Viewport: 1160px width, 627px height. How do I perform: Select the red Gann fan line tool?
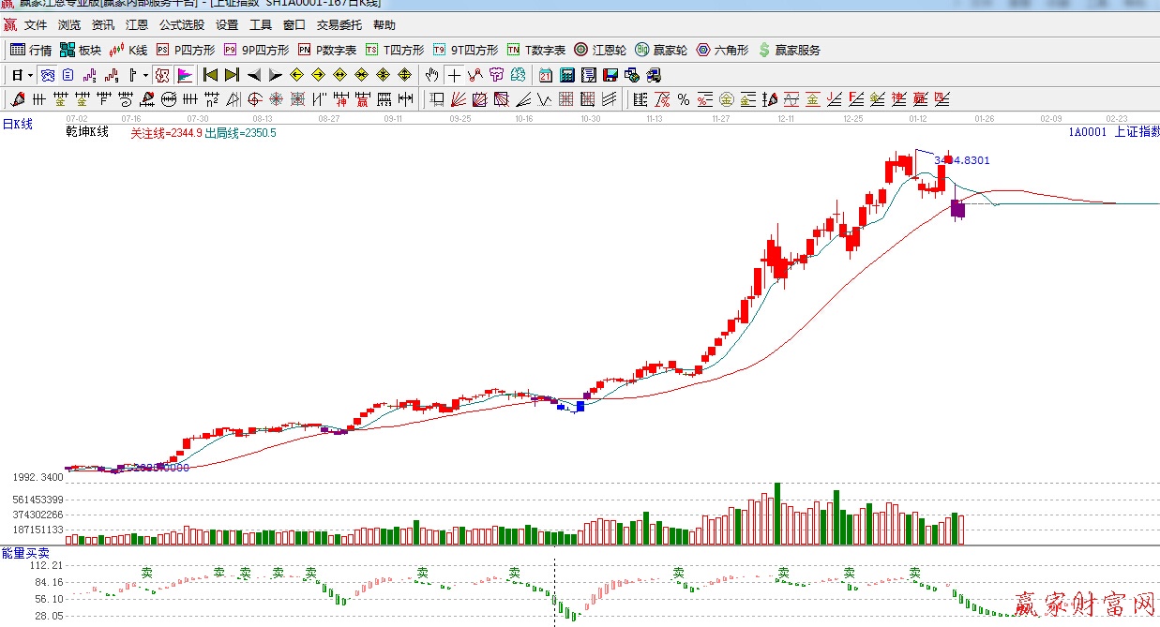tap(458, 99)
